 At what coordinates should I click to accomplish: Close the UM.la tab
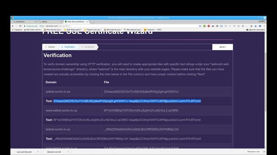[61, 22]
